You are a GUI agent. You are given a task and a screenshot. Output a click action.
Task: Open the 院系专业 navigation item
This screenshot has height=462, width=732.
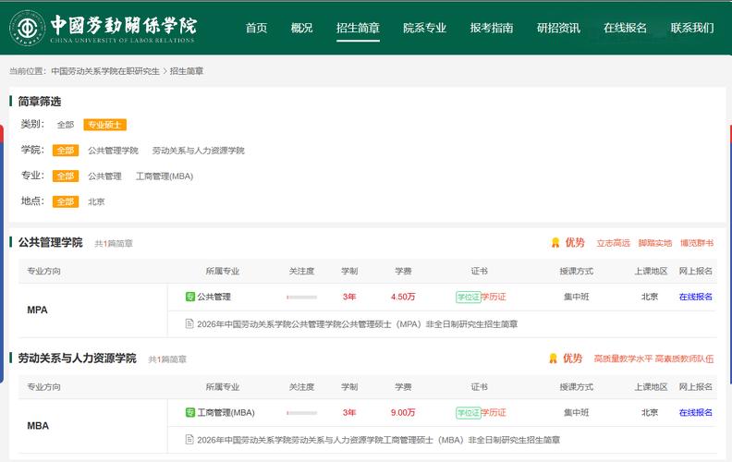pyautogui.click(x=425, y=28)
